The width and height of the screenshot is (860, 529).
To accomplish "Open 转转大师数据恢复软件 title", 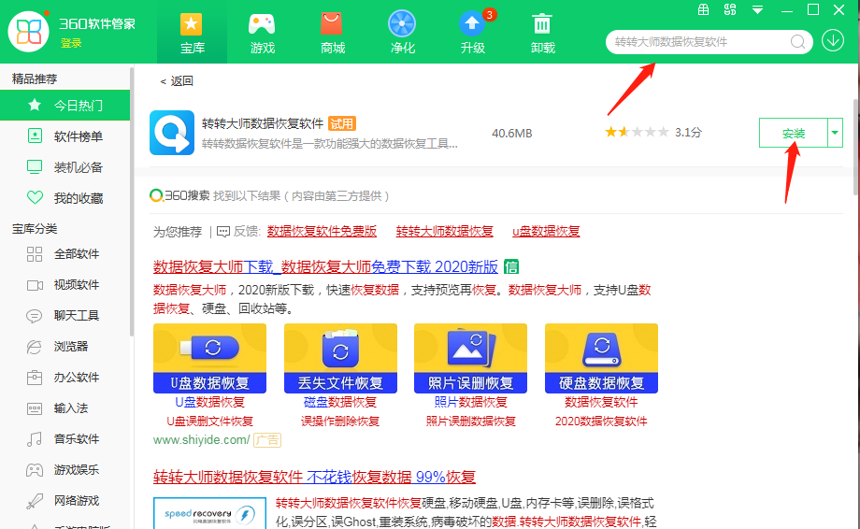I will (263, 124).
